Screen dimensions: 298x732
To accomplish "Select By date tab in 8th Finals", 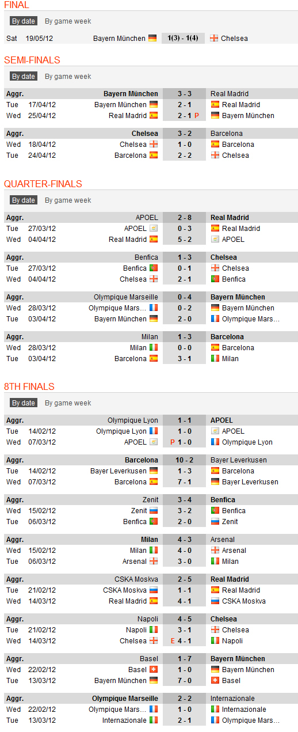I will click(x=24, y=403).
